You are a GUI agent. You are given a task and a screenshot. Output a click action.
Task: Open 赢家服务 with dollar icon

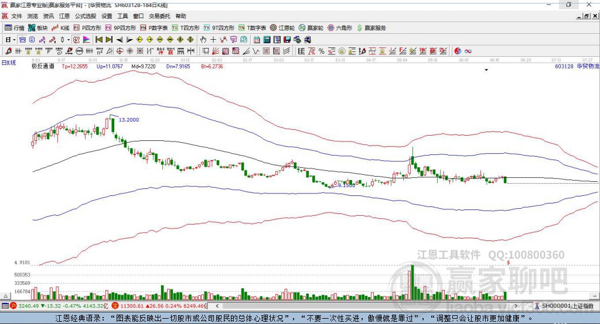pos(371,28)
